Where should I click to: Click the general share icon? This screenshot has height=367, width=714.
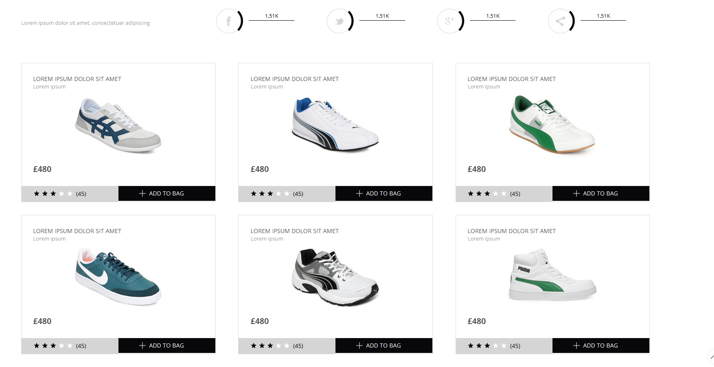click(x=560, y=21)
